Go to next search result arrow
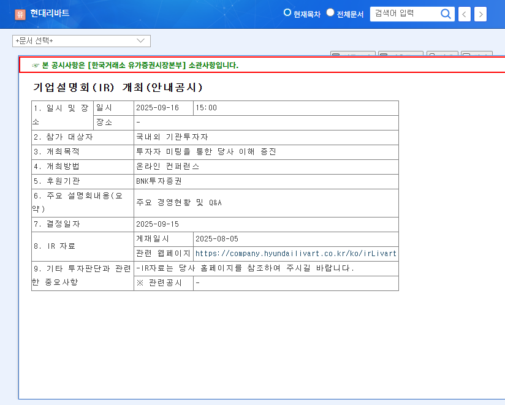The height and width of the screenshot is (405, 505). point(480,14)
